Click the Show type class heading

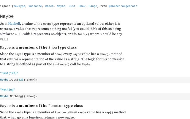click(x=38, y=47)
